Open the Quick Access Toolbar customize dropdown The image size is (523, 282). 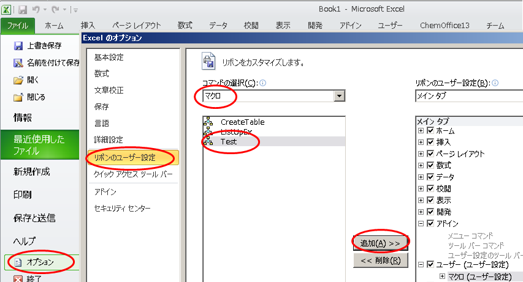[x=75, y=10]
